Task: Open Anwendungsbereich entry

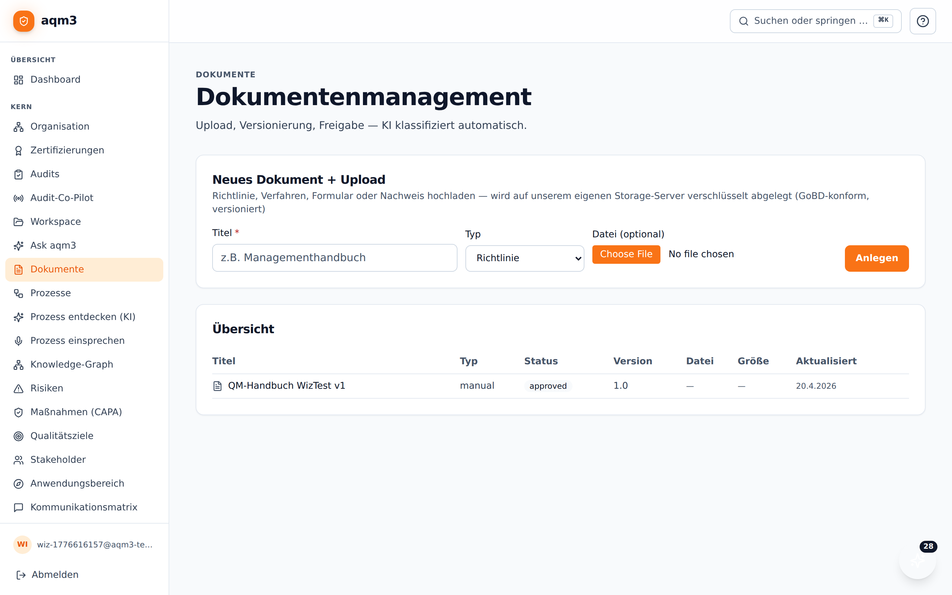Action: click(84, 484)
